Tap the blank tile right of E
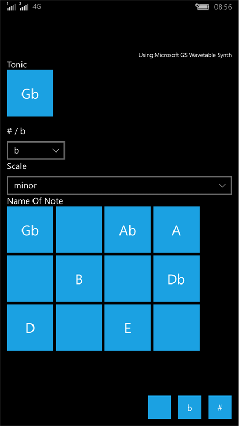239x426 pixels. [x=177, y=327]
